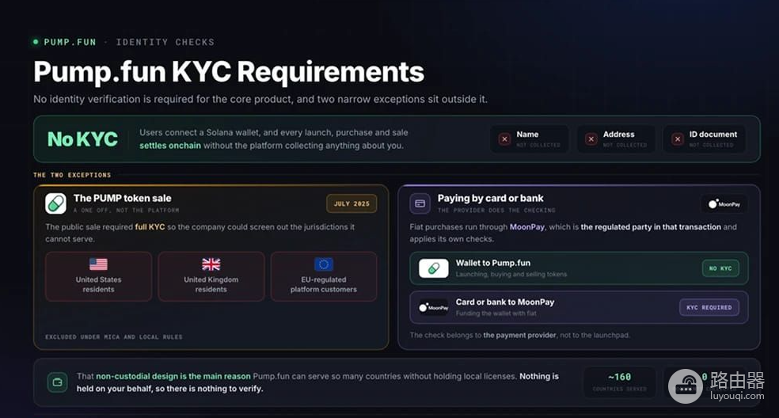779x418 pixels.
Task: Click the NO KYC green badge
Action: click(720, 268)
